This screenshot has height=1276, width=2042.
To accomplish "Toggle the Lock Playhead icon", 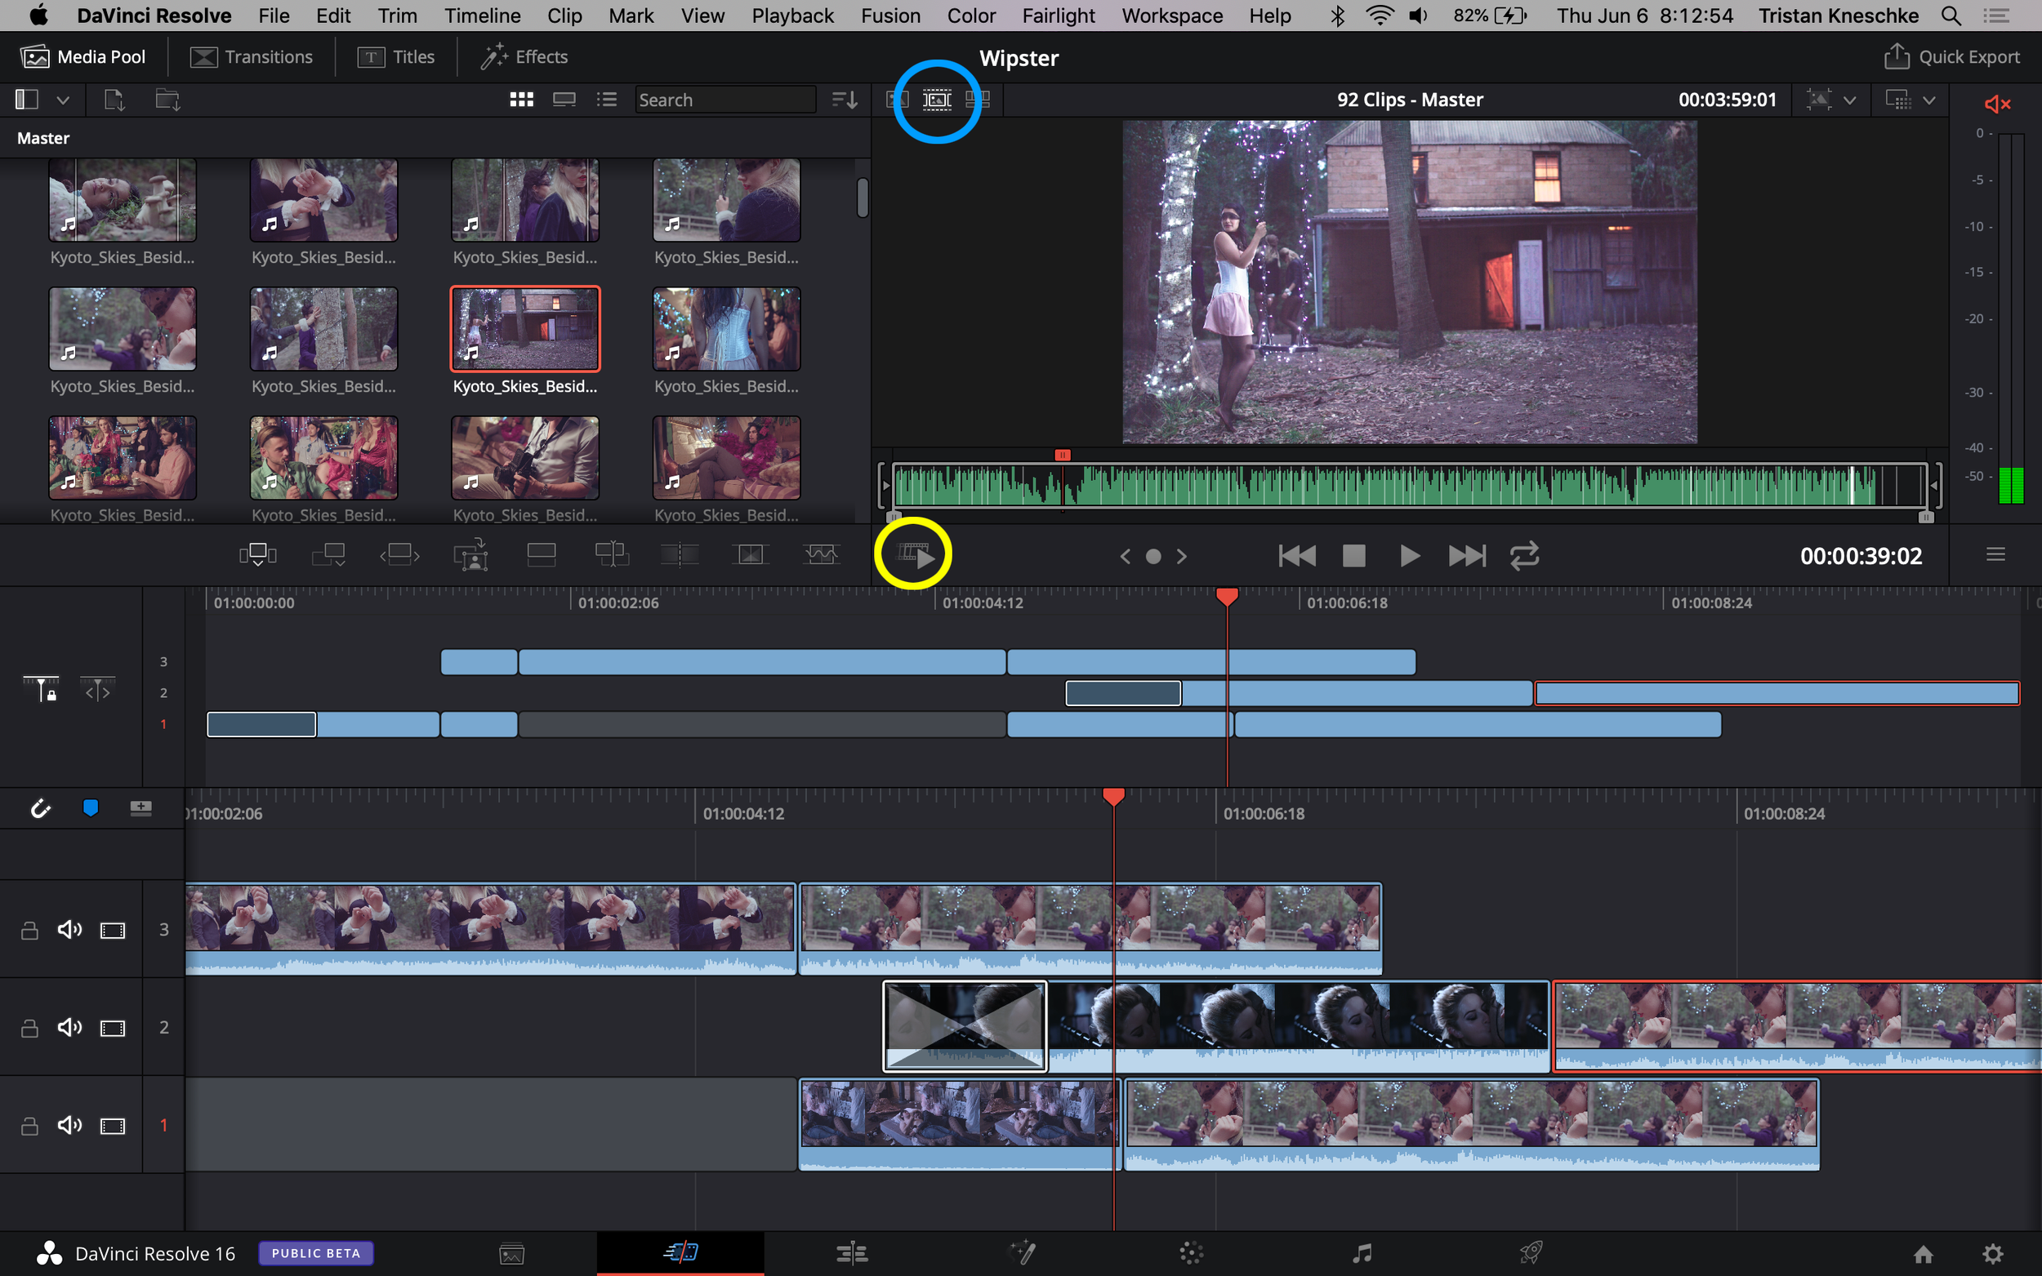I will pos(41,690).
